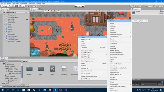This screenshot has width=164, height=92.
Task: Open the Layout dropdown
Action: point(158,6)
